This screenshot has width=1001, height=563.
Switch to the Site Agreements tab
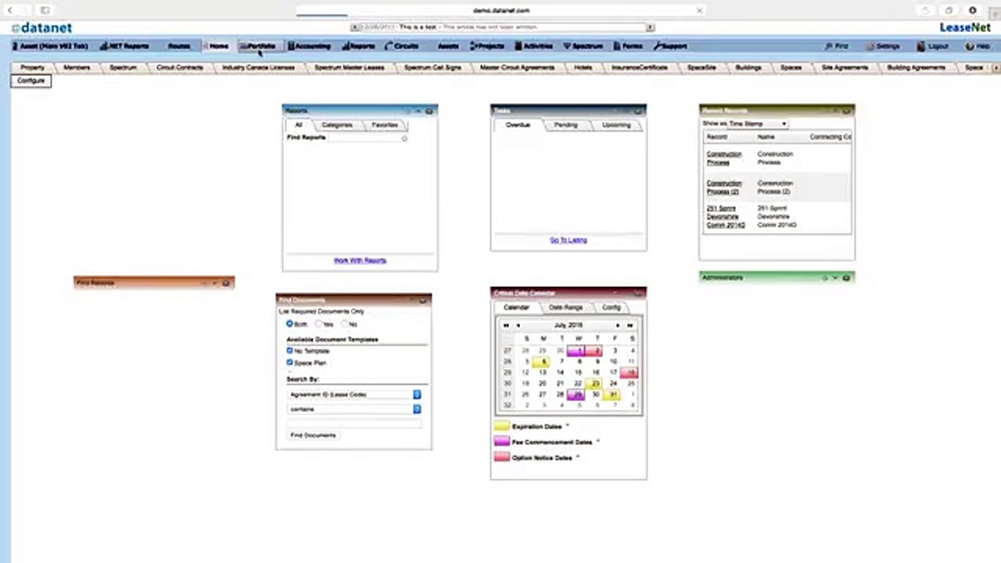tap(845, 67)
